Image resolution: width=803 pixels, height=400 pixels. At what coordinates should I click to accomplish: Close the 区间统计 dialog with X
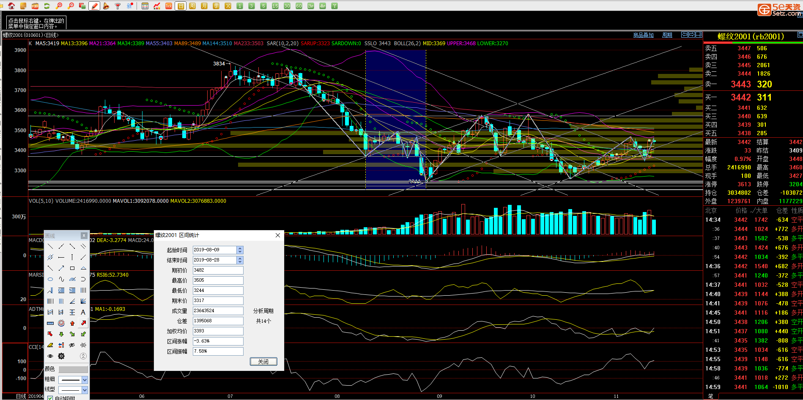click(278, 235)
